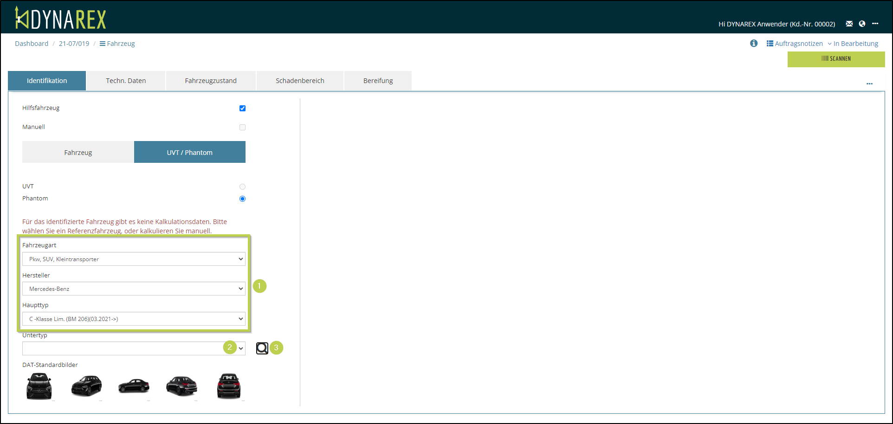893x424 pixels.
Task: Select the UVT radio button
Action: click(x=242, y=186)
